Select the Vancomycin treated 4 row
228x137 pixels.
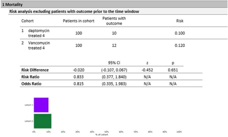pyautogui.click(x=123, y=45)
